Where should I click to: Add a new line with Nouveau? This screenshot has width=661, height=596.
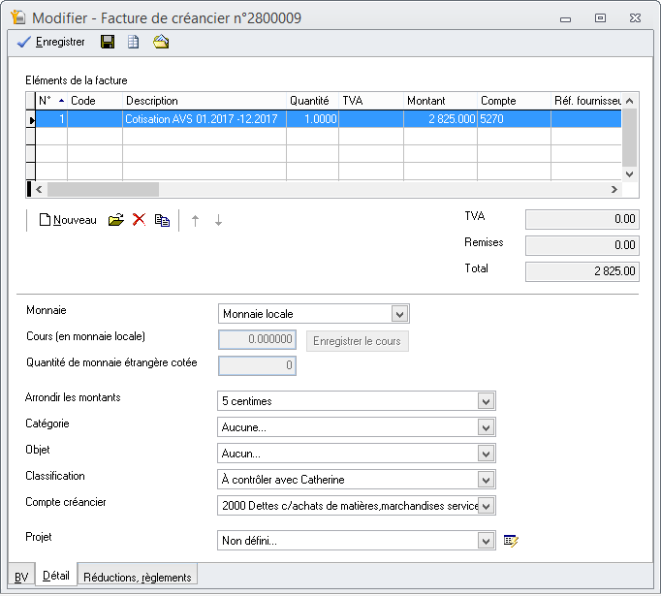[x=68, y=220]
